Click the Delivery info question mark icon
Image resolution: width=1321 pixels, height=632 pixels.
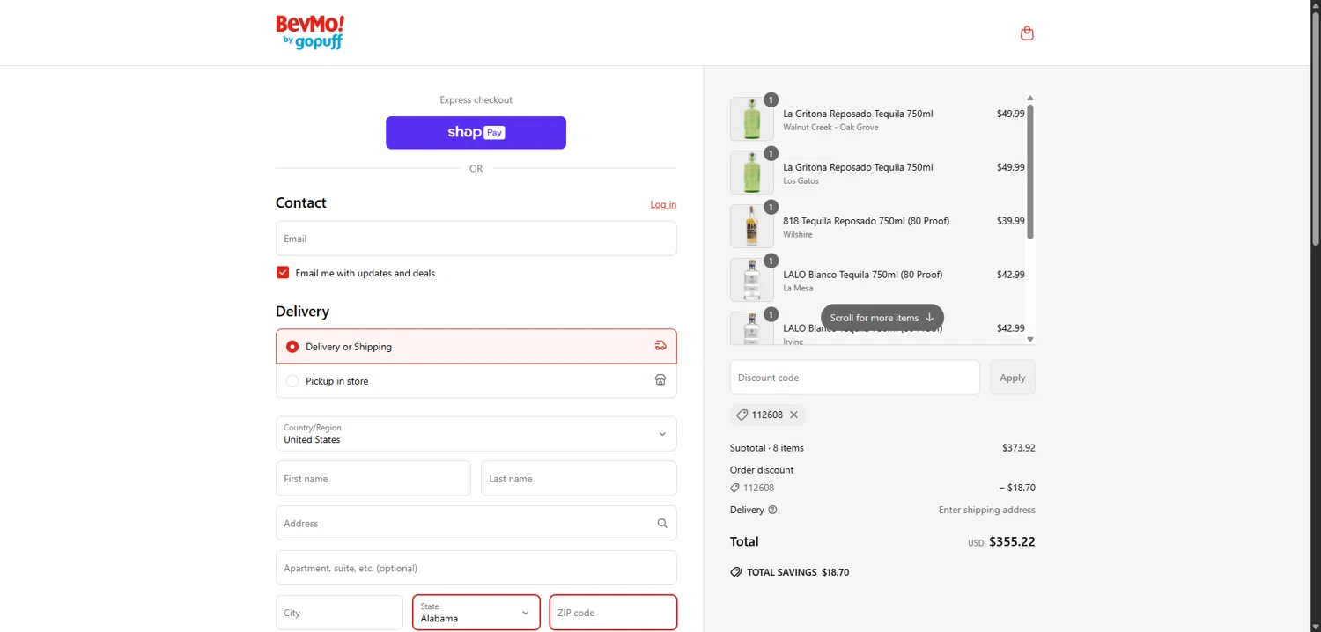[x=772, y=510]
